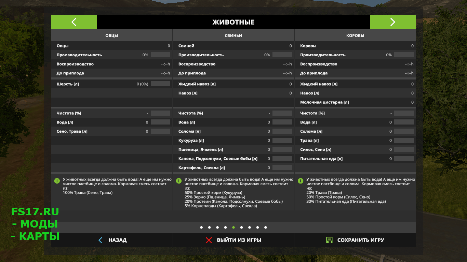Click 50% Простой корм (Кукуруза) text
467x262 pixels.
pos(214,193)
